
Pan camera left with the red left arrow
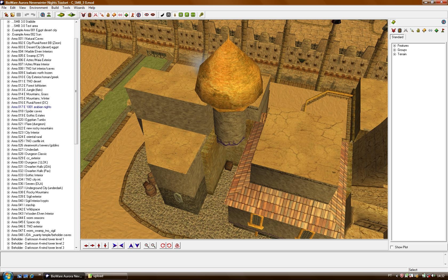click(86, 246)
